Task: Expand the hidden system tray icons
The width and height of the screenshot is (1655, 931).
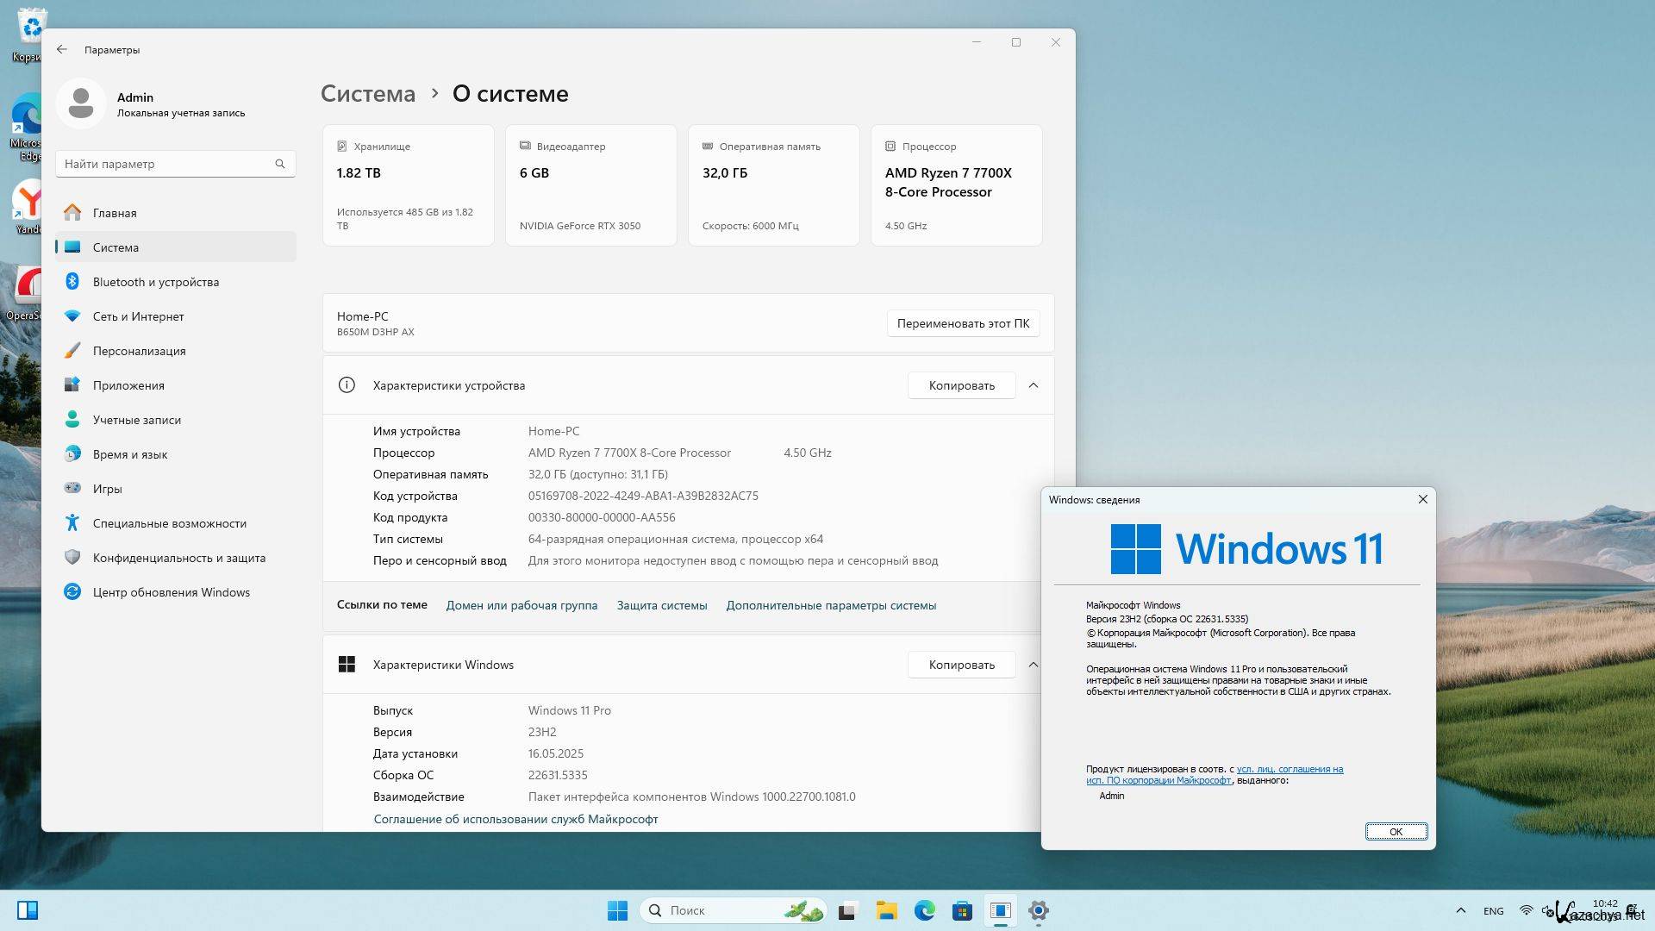Action: pos(1460,910)
